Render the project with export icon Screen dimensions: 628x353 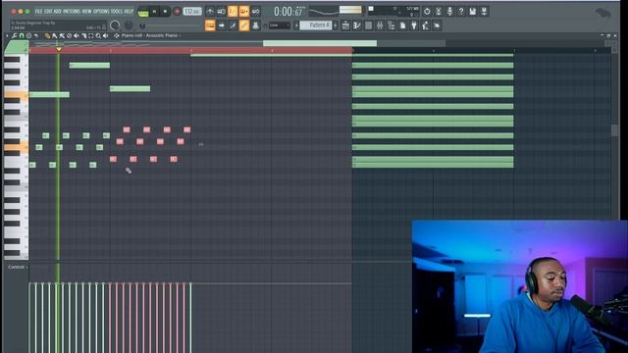[x=484, y=11]
